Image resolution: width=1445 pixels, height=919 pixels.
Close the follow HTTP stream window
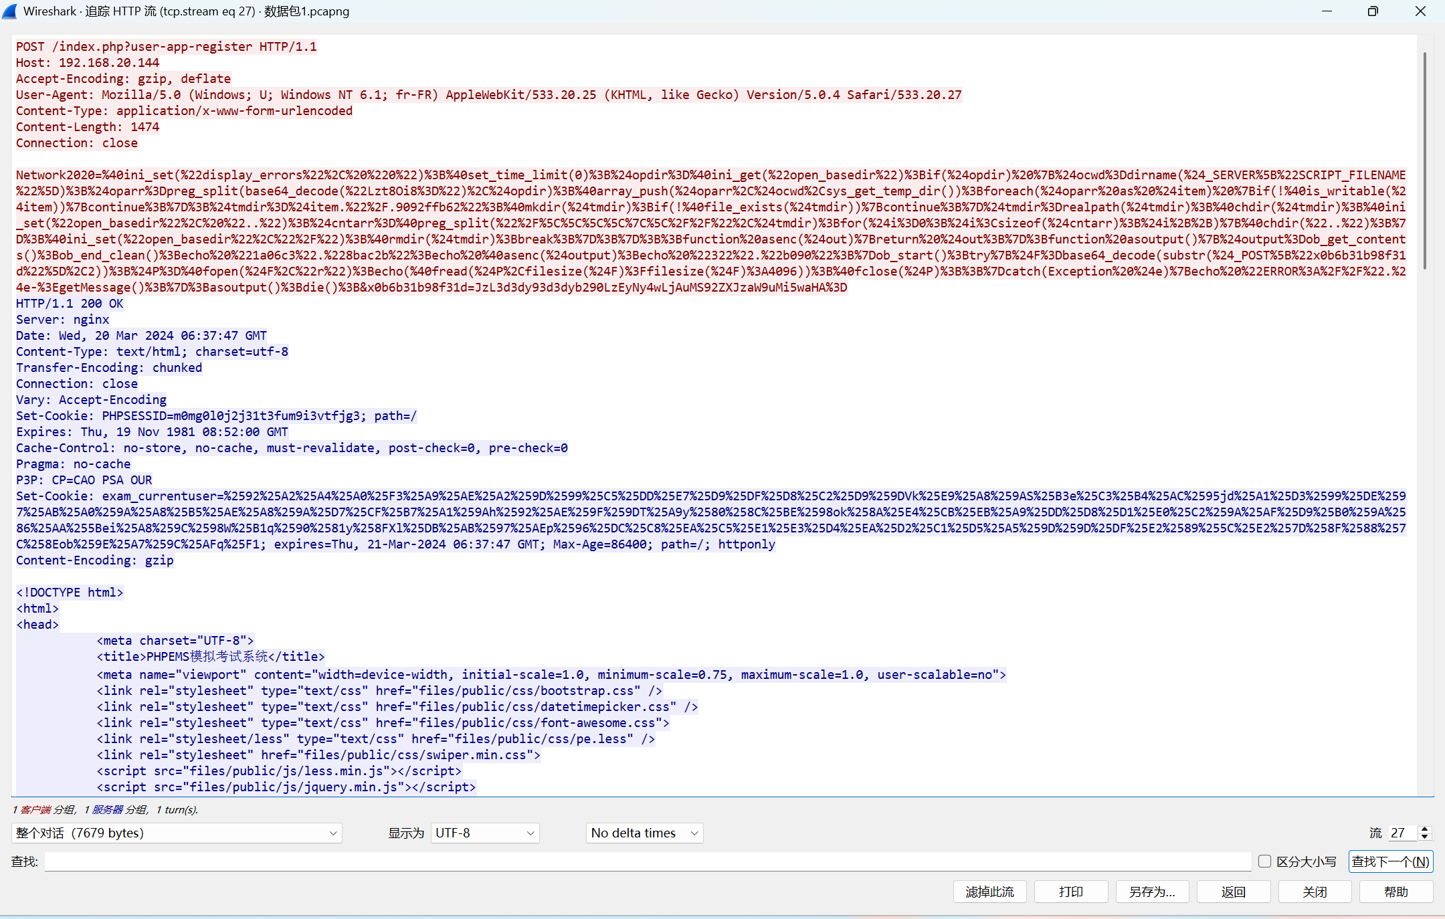coord(1421,11)
